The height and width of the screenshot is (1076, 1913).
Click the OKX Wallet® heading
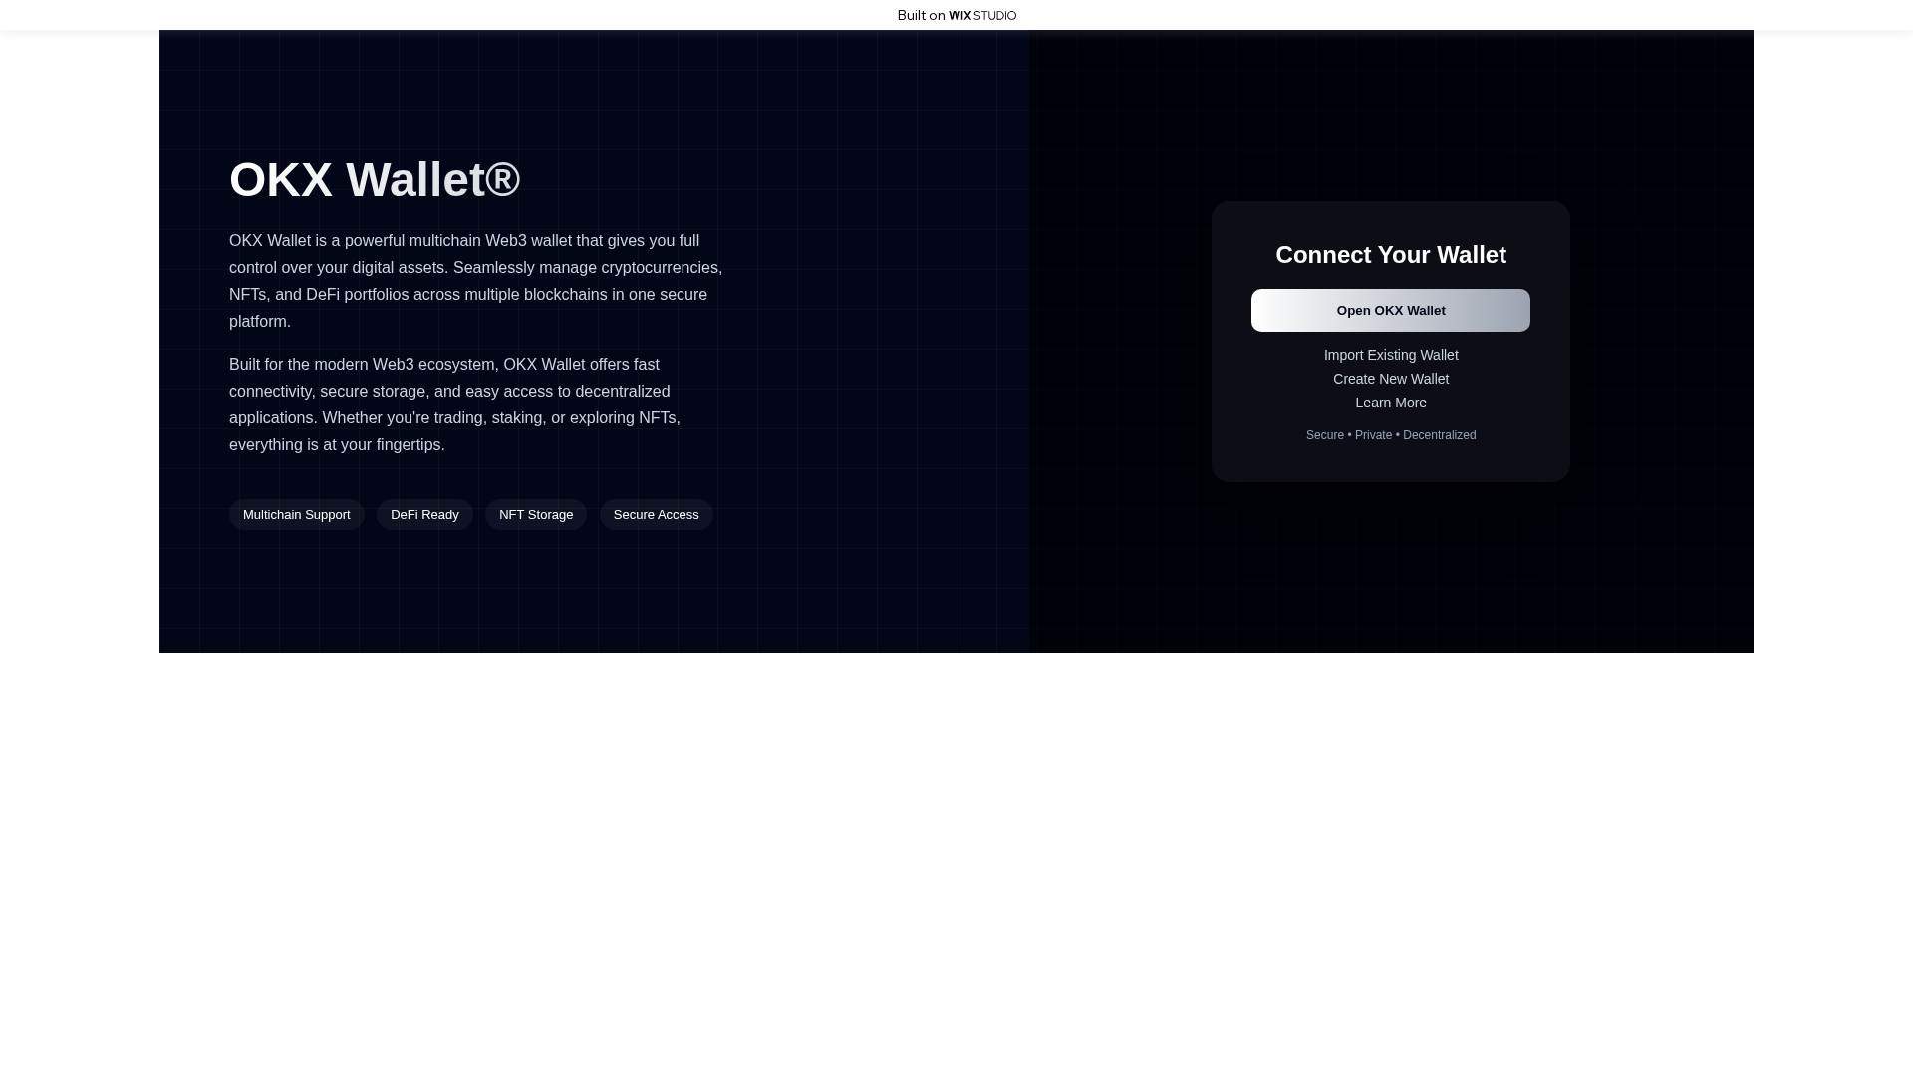375,180
